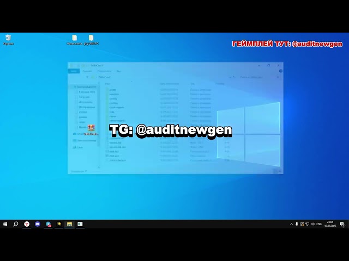Refresh the DeltaCrack folder view
The image size is (349, 261).
pos(234,77)
